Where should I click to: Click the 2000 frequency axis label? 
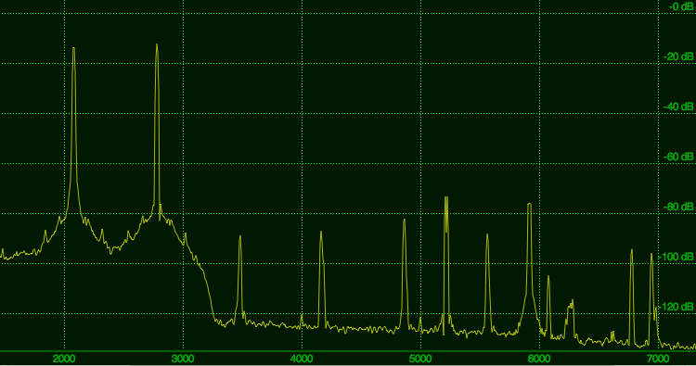coord(64,359)
